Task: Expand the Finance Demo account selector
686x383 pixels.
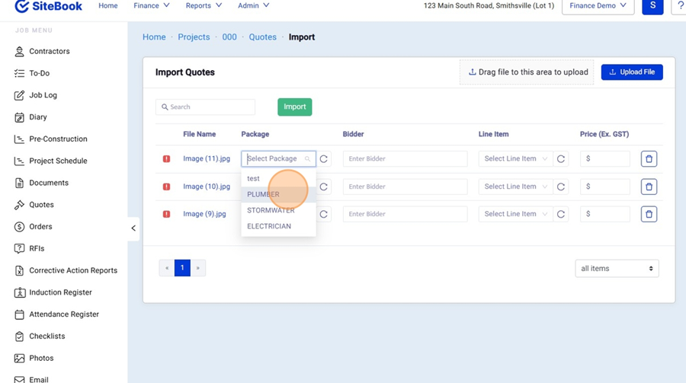Action: point(598,6)
